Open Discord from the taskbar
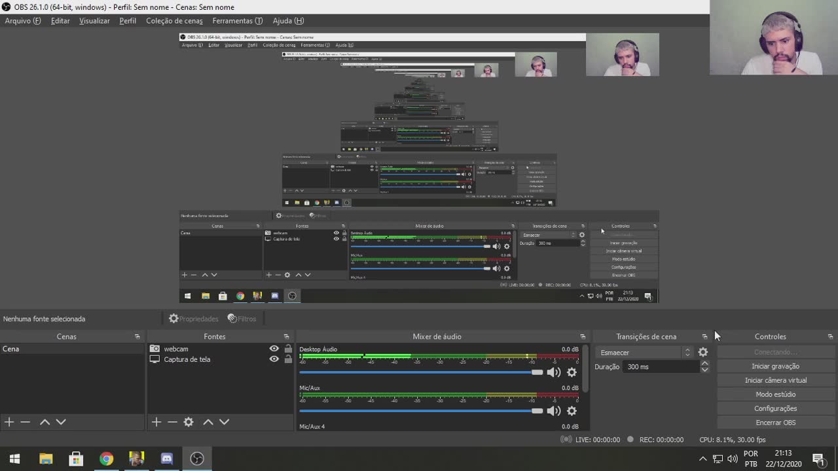This screenshot has width=838, height=471. point(166,458)
